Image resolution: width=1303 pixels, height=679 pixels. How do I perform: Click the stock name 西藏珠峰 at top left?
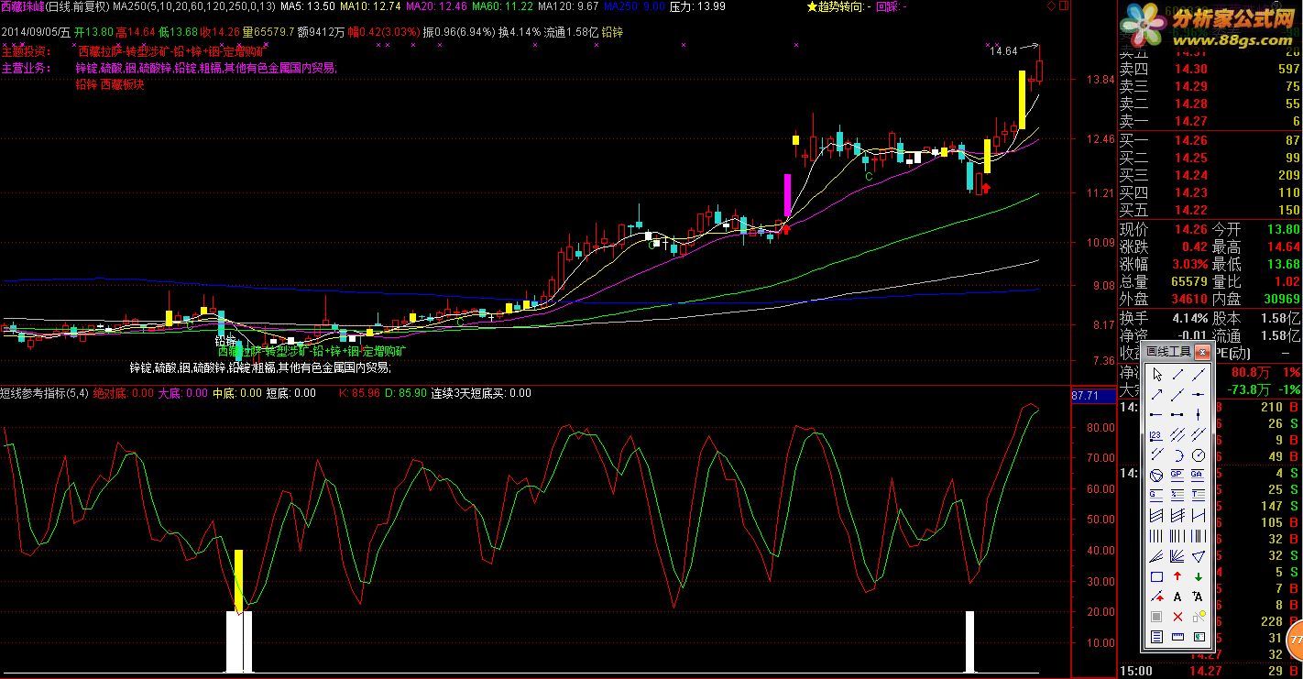(x=24, y=6)
